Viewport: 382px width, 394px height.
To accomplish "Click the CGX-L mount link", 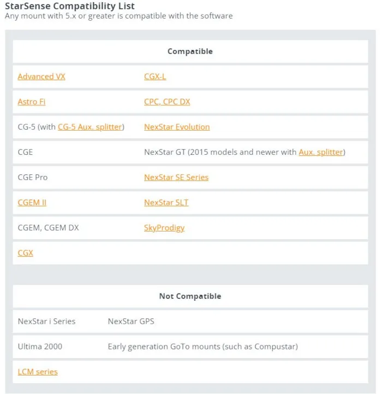I will (155, 77).
